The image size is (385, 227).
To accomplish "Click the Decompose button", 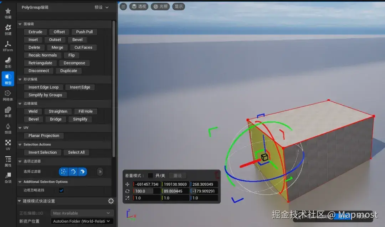I will click(75, 63).
